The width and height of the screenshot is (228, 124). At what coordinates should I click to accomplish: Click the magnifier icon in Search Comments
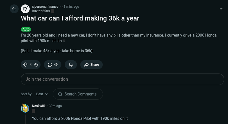60,94
